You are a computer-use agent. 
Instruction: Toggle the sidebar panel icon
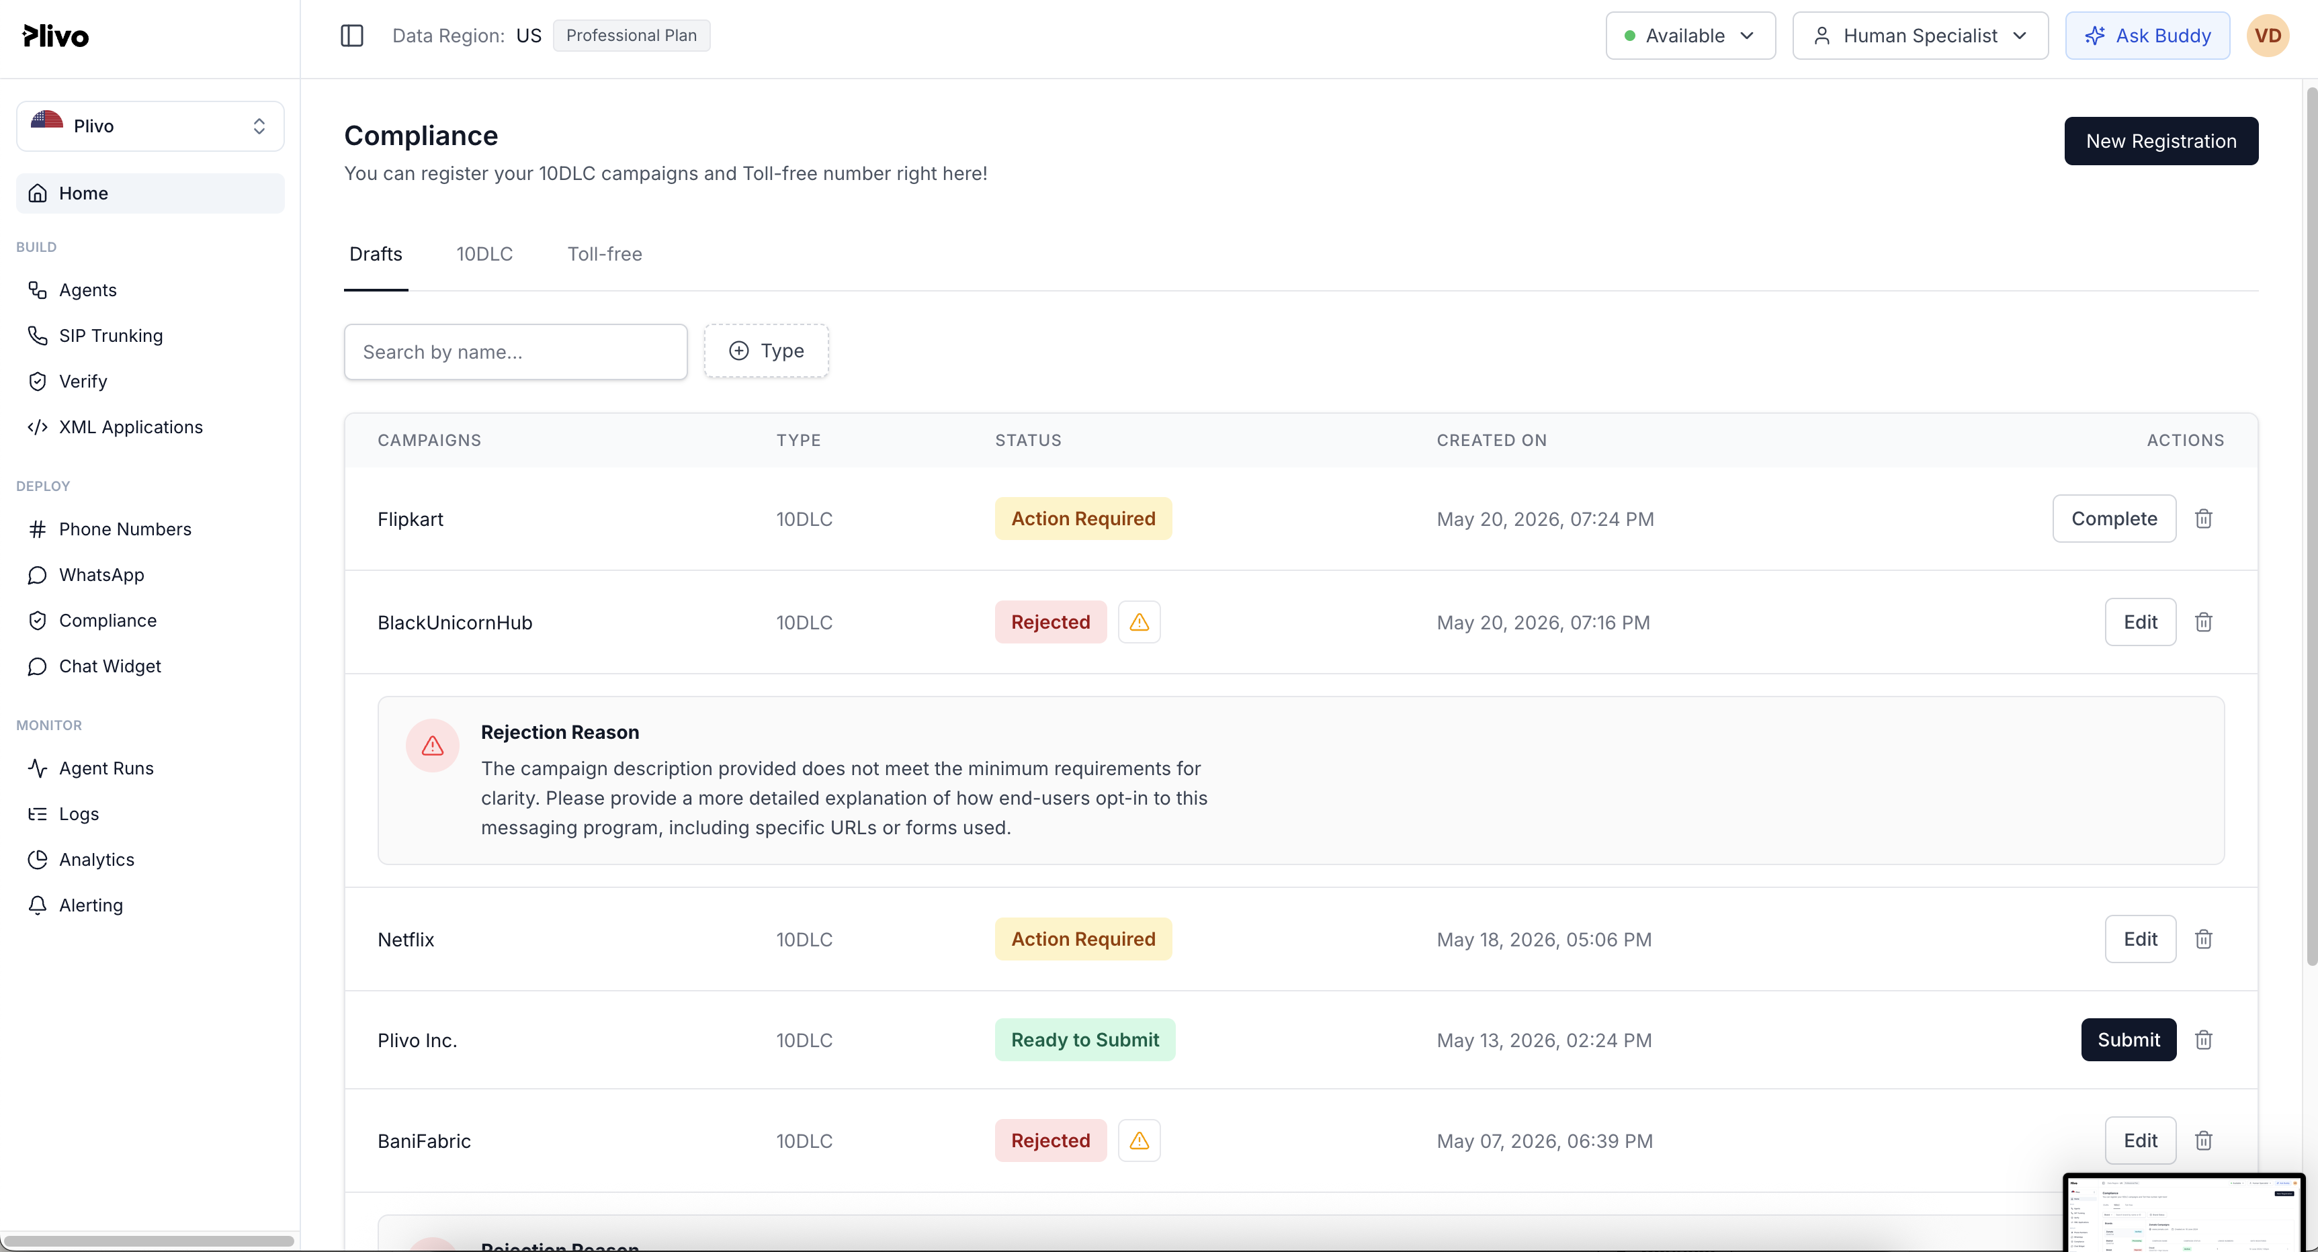click(x=352, y=36)
